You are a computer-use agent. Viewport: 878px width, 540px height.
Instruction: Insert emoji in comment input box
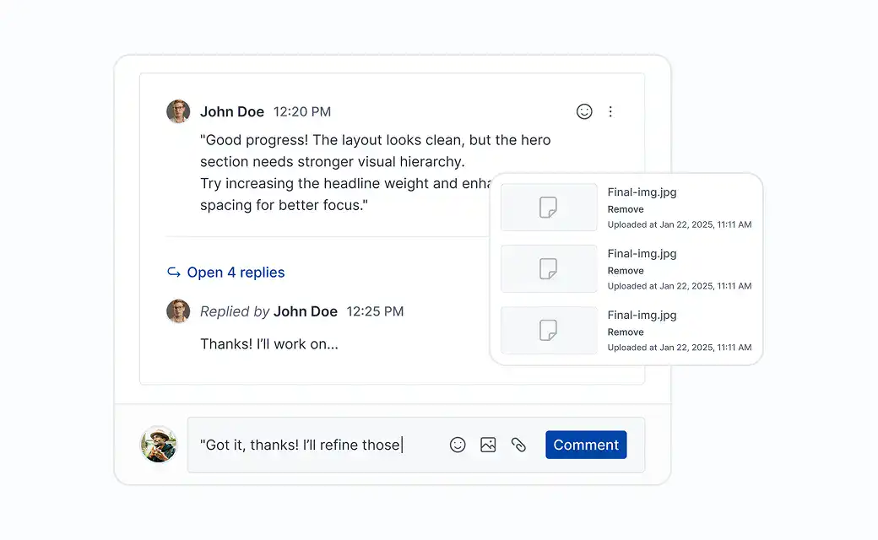(x=458, y=445)
